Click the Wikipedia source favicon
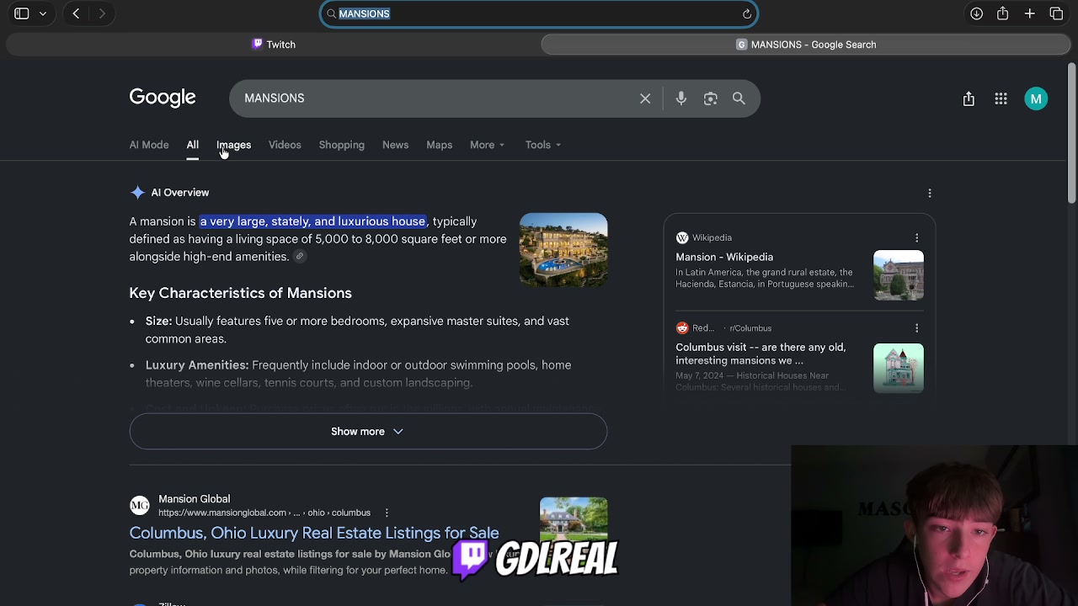This screenshot has height=606, width=1078. (x=682, y=238)
